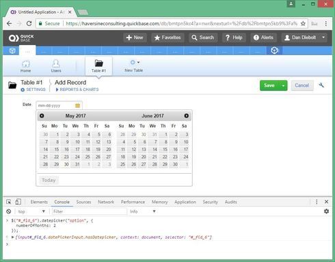Open Favorites menu

[167, 38]
